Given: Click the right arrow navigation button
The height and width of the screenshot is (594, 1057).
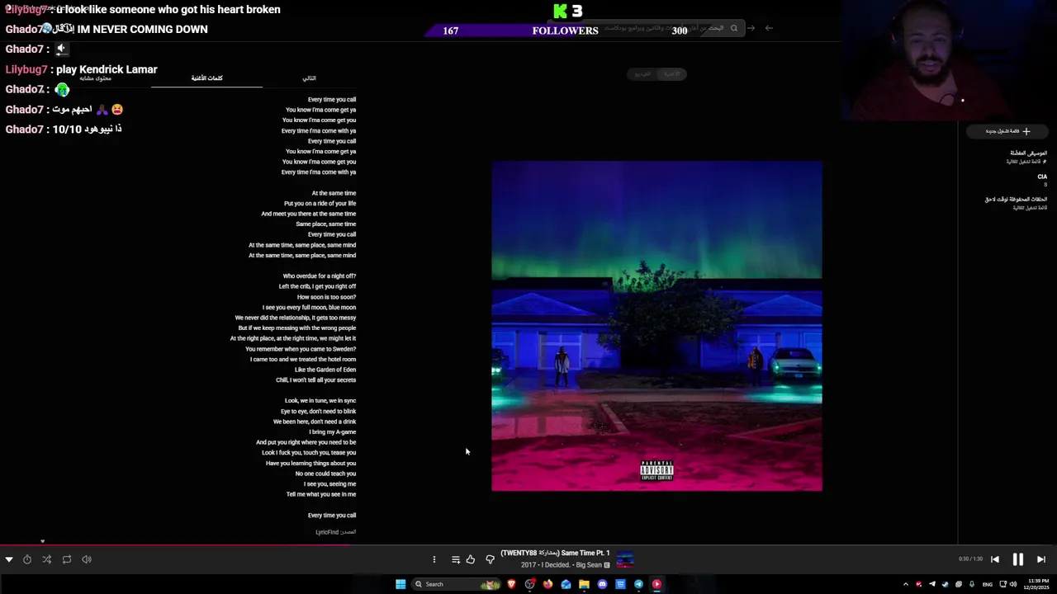Looking at the screenshot, I should point(751,28).
